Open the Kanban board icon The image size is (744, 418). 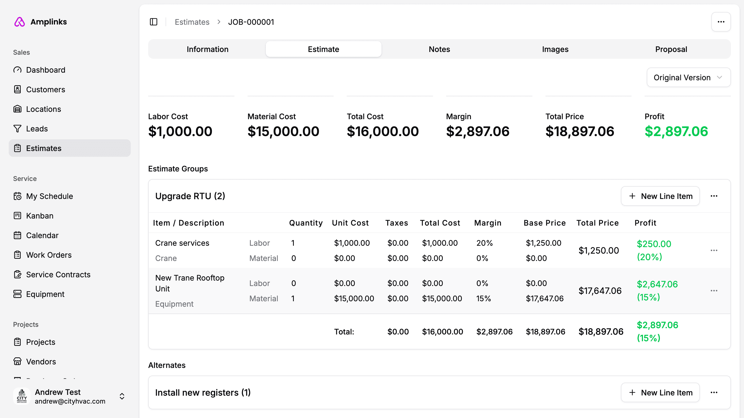coord(17,216)
